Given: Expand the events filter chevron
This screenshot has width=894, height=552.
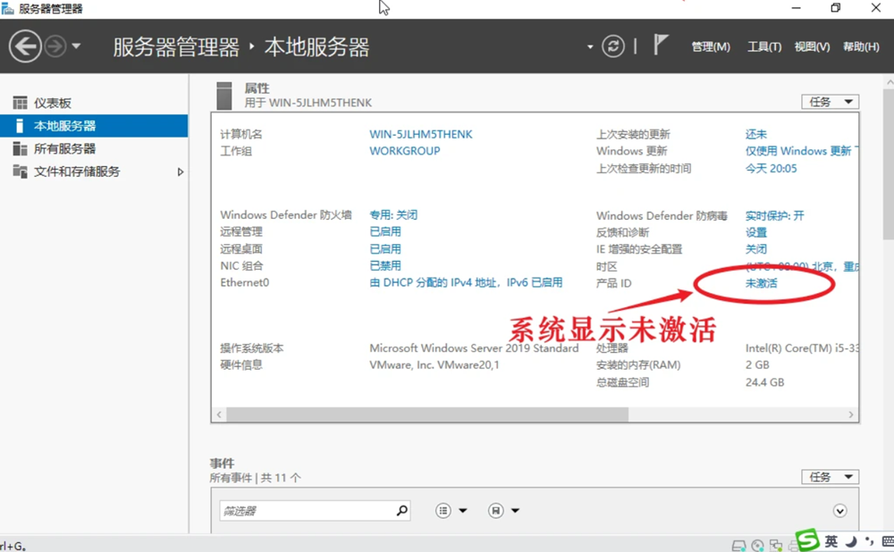Looking at the screenshot, I should coord(839,511).
